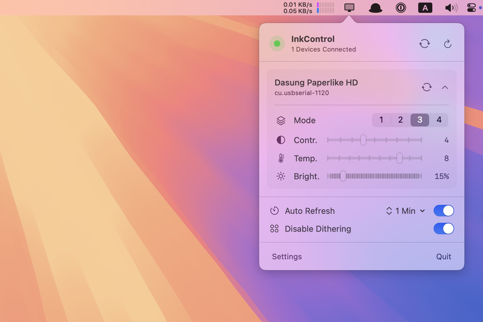Open the 1 Min refresh interval dropdown
483x322 pixels.
pyautogui.click(x=410, y=211)
